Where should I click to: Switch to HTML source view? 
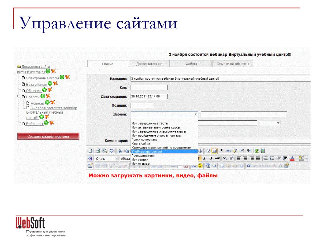click(228, 151)
